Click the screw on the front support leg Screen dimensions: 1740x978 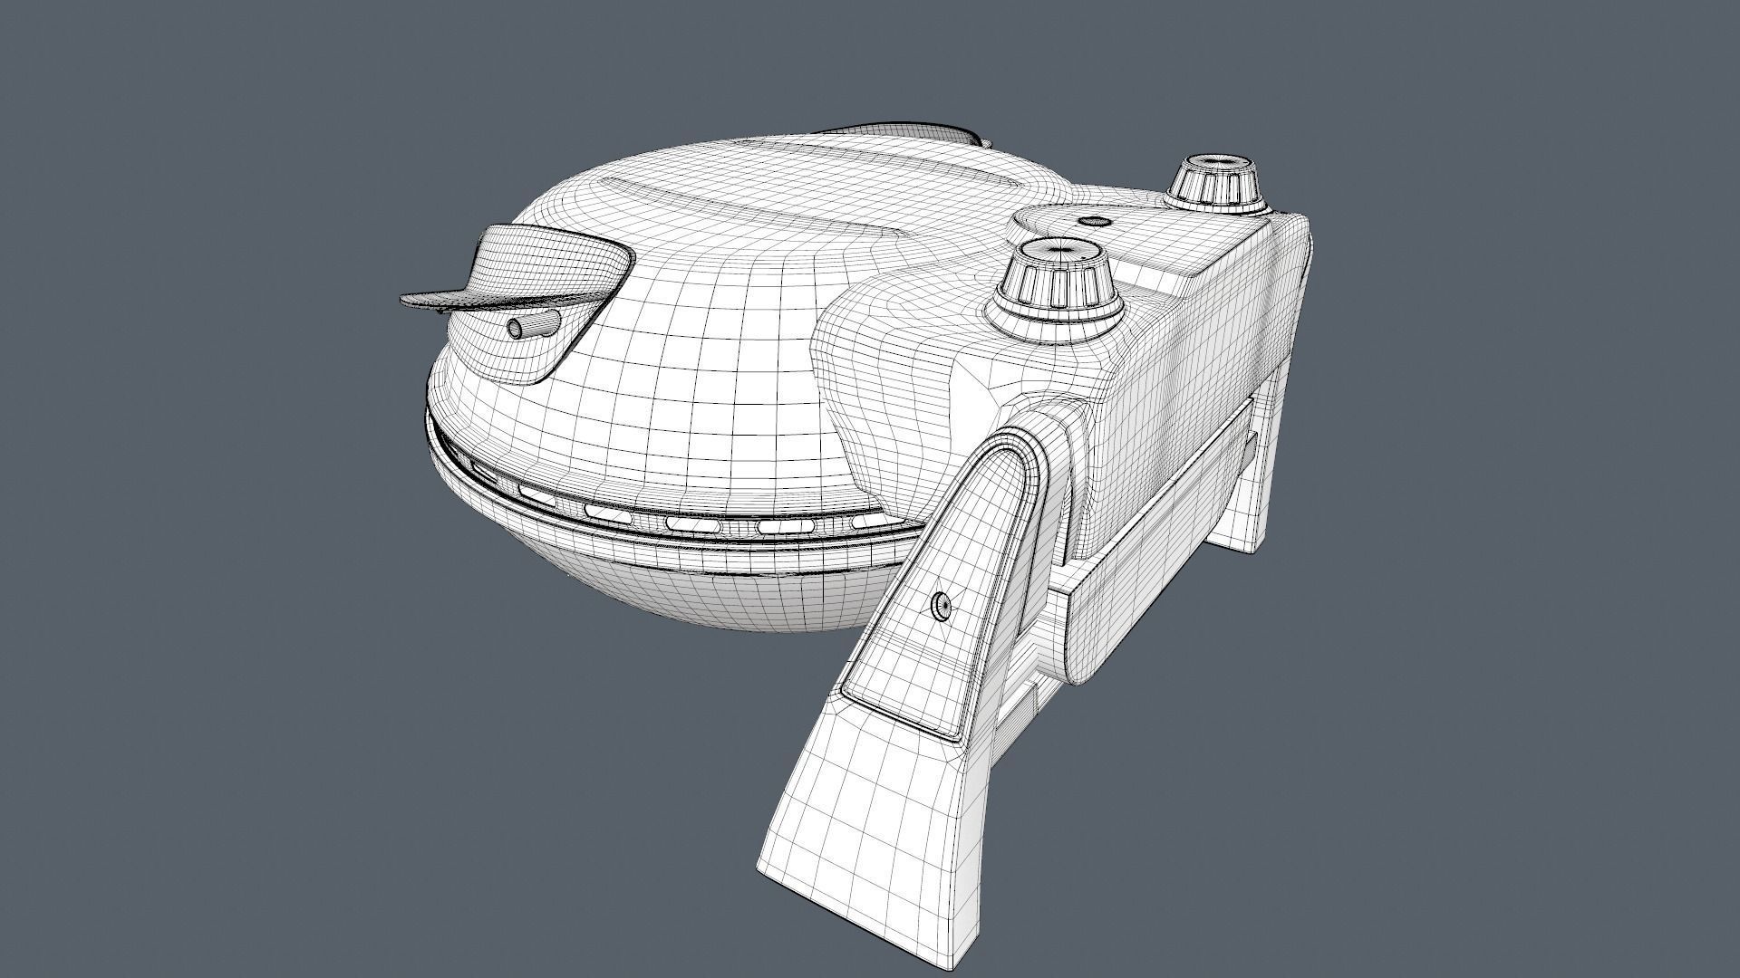(942, 606)
